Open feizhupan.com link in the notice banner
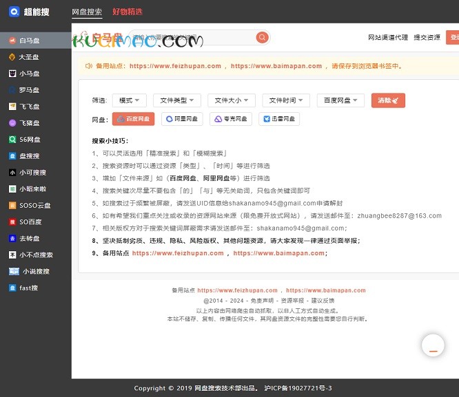This screenshot has height=397, width=459. [175, 66]
